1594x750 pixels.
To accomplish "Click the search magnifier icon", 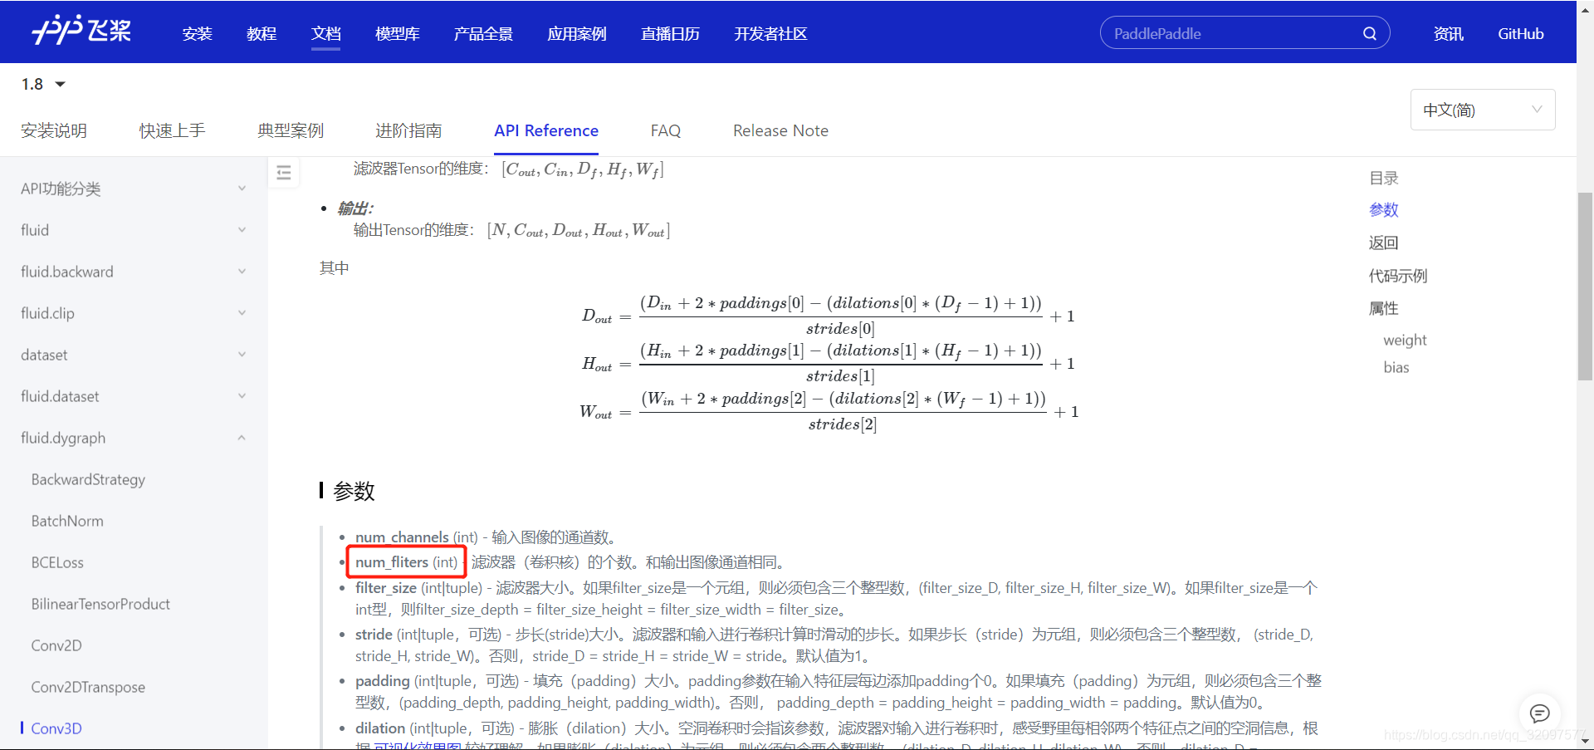I will [x=1370, y=33].
